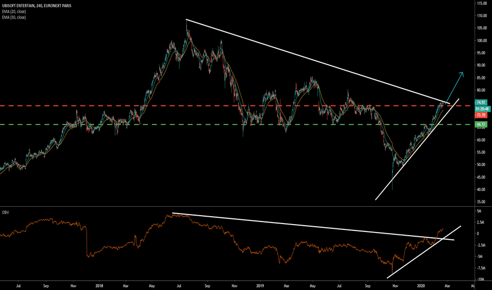
Task: Click the red 73.70 price tag
Action: click(x=481, y=115)
